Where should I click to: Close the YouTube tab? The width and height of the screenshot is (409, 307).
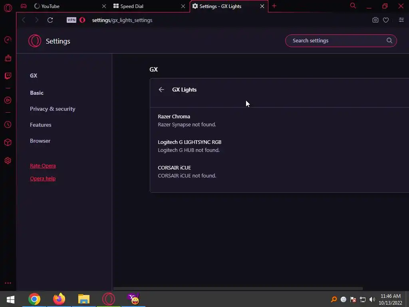coord(104,6)
